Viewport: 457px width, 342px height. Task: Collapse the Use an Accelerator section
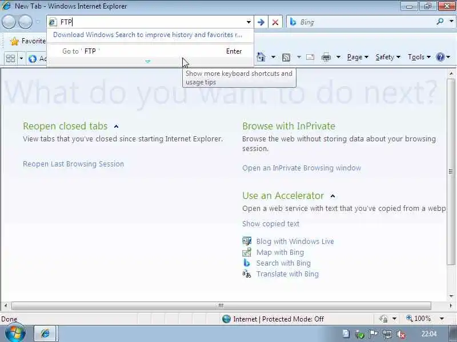[332, 196]
